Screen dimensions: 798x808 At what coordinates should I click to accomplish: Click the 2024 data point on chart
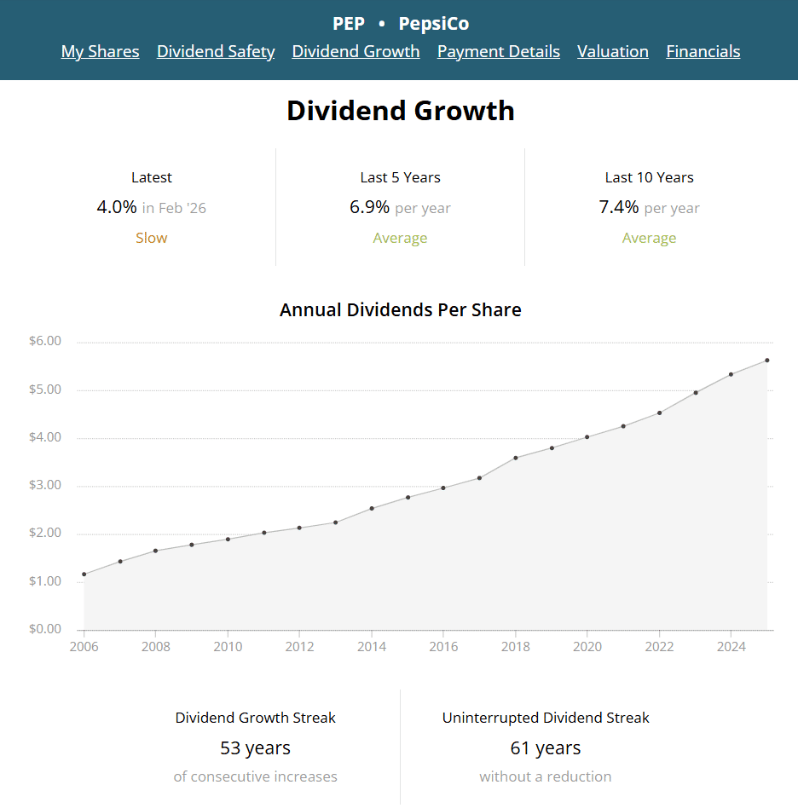(x=731, y=375)
